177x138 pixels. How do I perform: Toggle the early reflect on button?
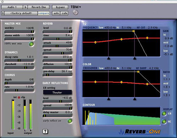click(70, 121)
